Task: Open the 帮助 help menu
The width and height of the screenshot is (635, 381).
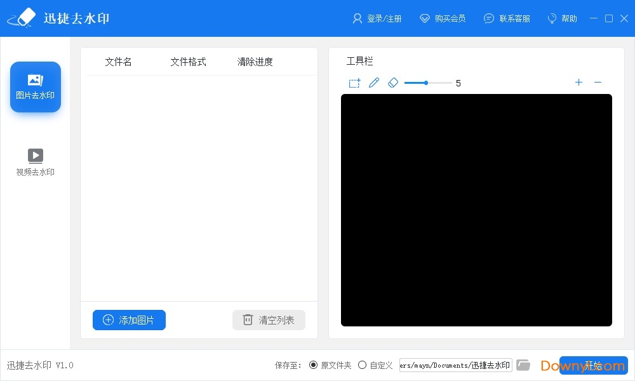Action: 561,18
